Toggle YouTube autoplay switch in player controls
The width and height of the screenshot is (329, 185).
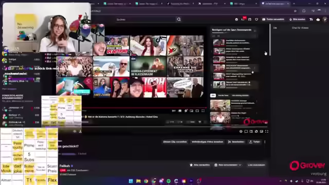tap(174, 111)
